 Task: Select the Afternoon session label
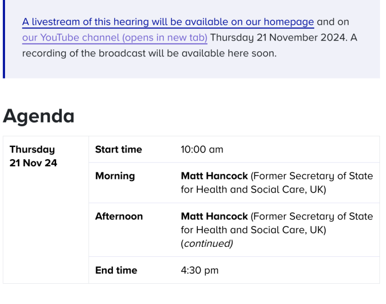pos(119,216)
